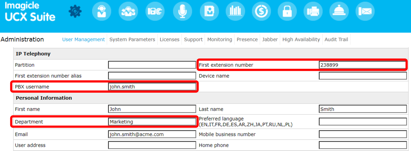Switch to the System Parameters tab
The image size is (411, 151).
(132, 40)
